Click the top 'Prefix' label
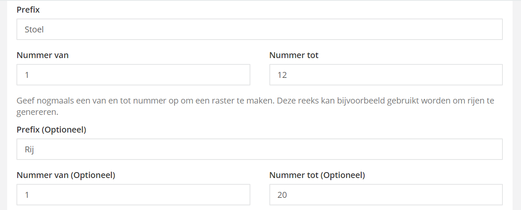This screenshot has width=521, height=210. coord(28,10)
